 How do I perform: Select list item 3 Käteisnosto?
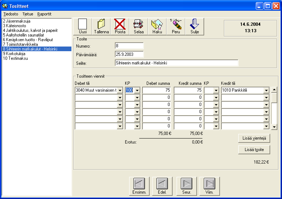tap(37, 26)
